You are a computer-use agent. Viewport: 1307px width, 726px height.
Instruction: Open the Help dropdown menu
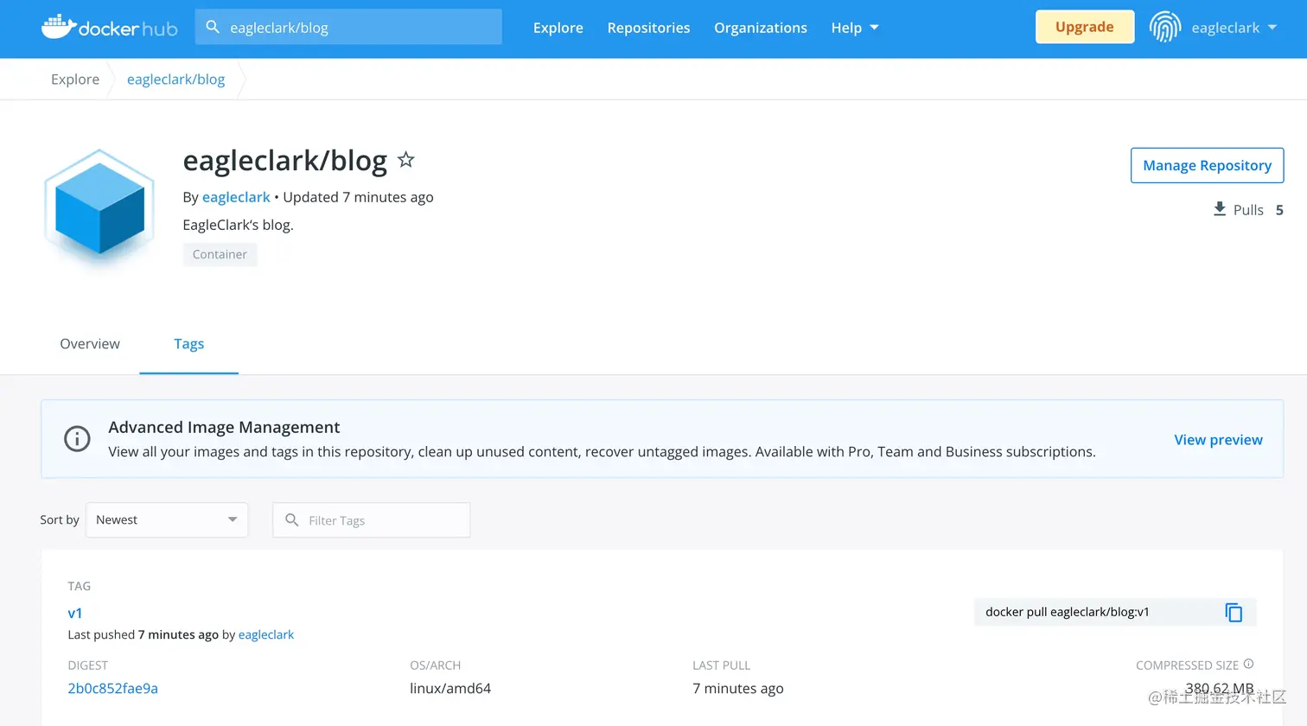point(854,27)
